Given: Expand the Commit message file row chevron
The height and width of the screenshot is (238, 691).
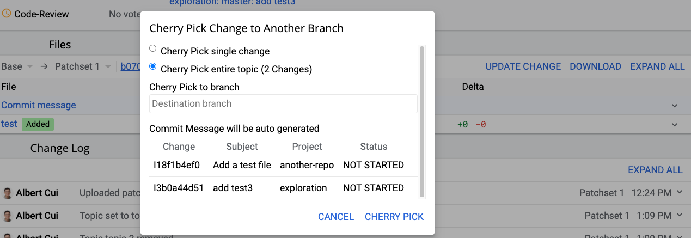Looking at the screenshot, I should pos(675,106).
